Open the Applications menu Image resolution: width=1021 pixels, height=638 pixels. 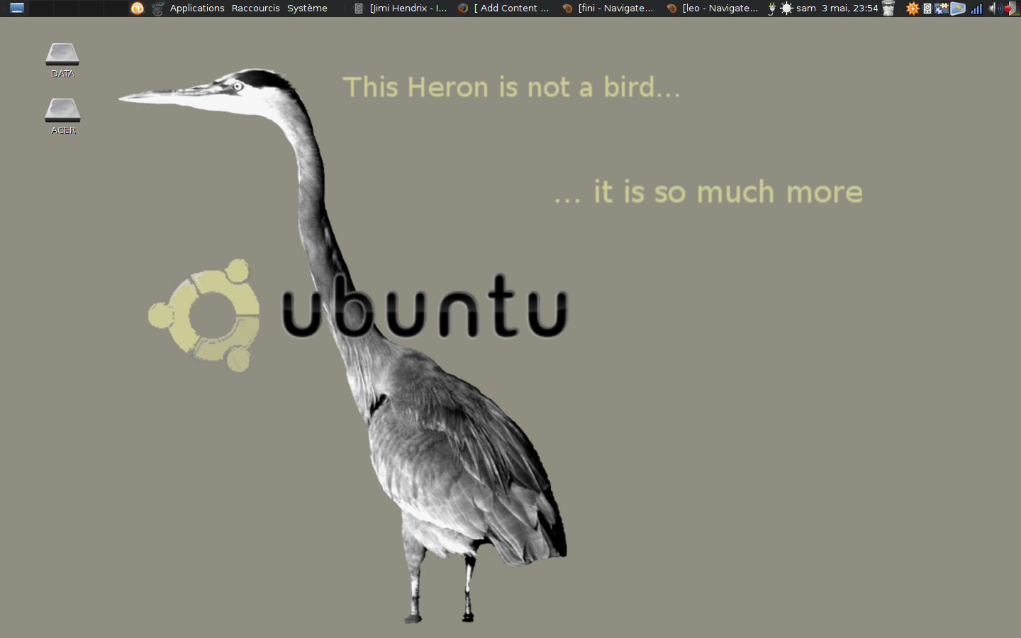197,9
